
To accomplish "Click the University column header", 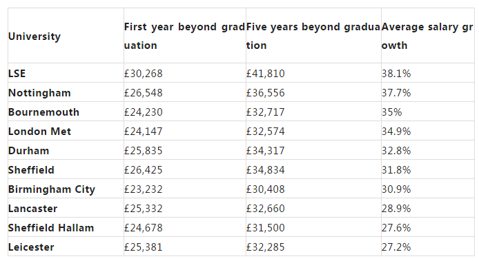I will 35,36.
